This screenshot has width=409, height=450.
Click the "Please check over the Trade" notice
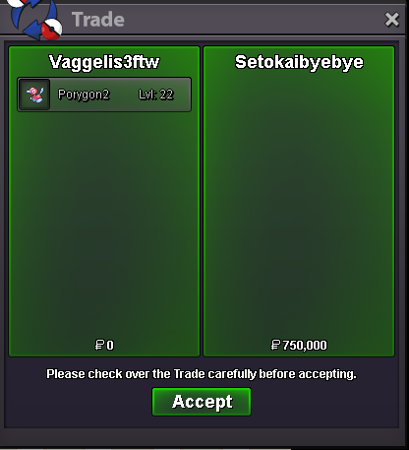point(202,374)
